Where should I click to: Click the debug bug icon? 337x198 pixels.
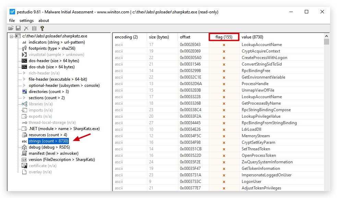24,147
